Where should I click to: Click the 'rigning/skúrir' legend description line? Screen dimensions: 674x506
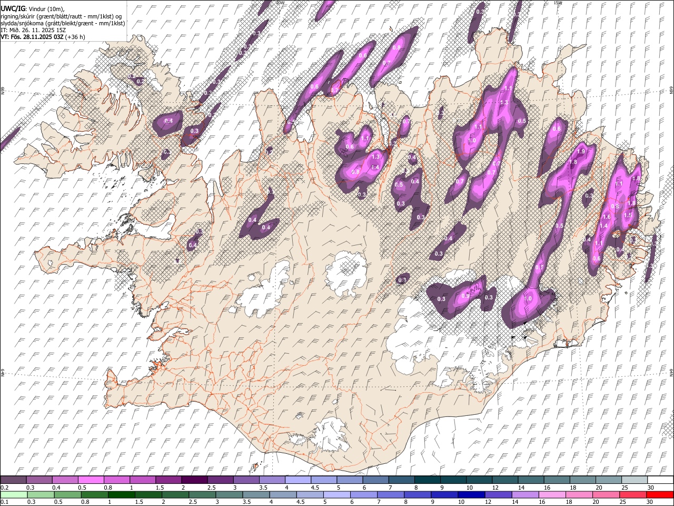[x=61, y=16]
